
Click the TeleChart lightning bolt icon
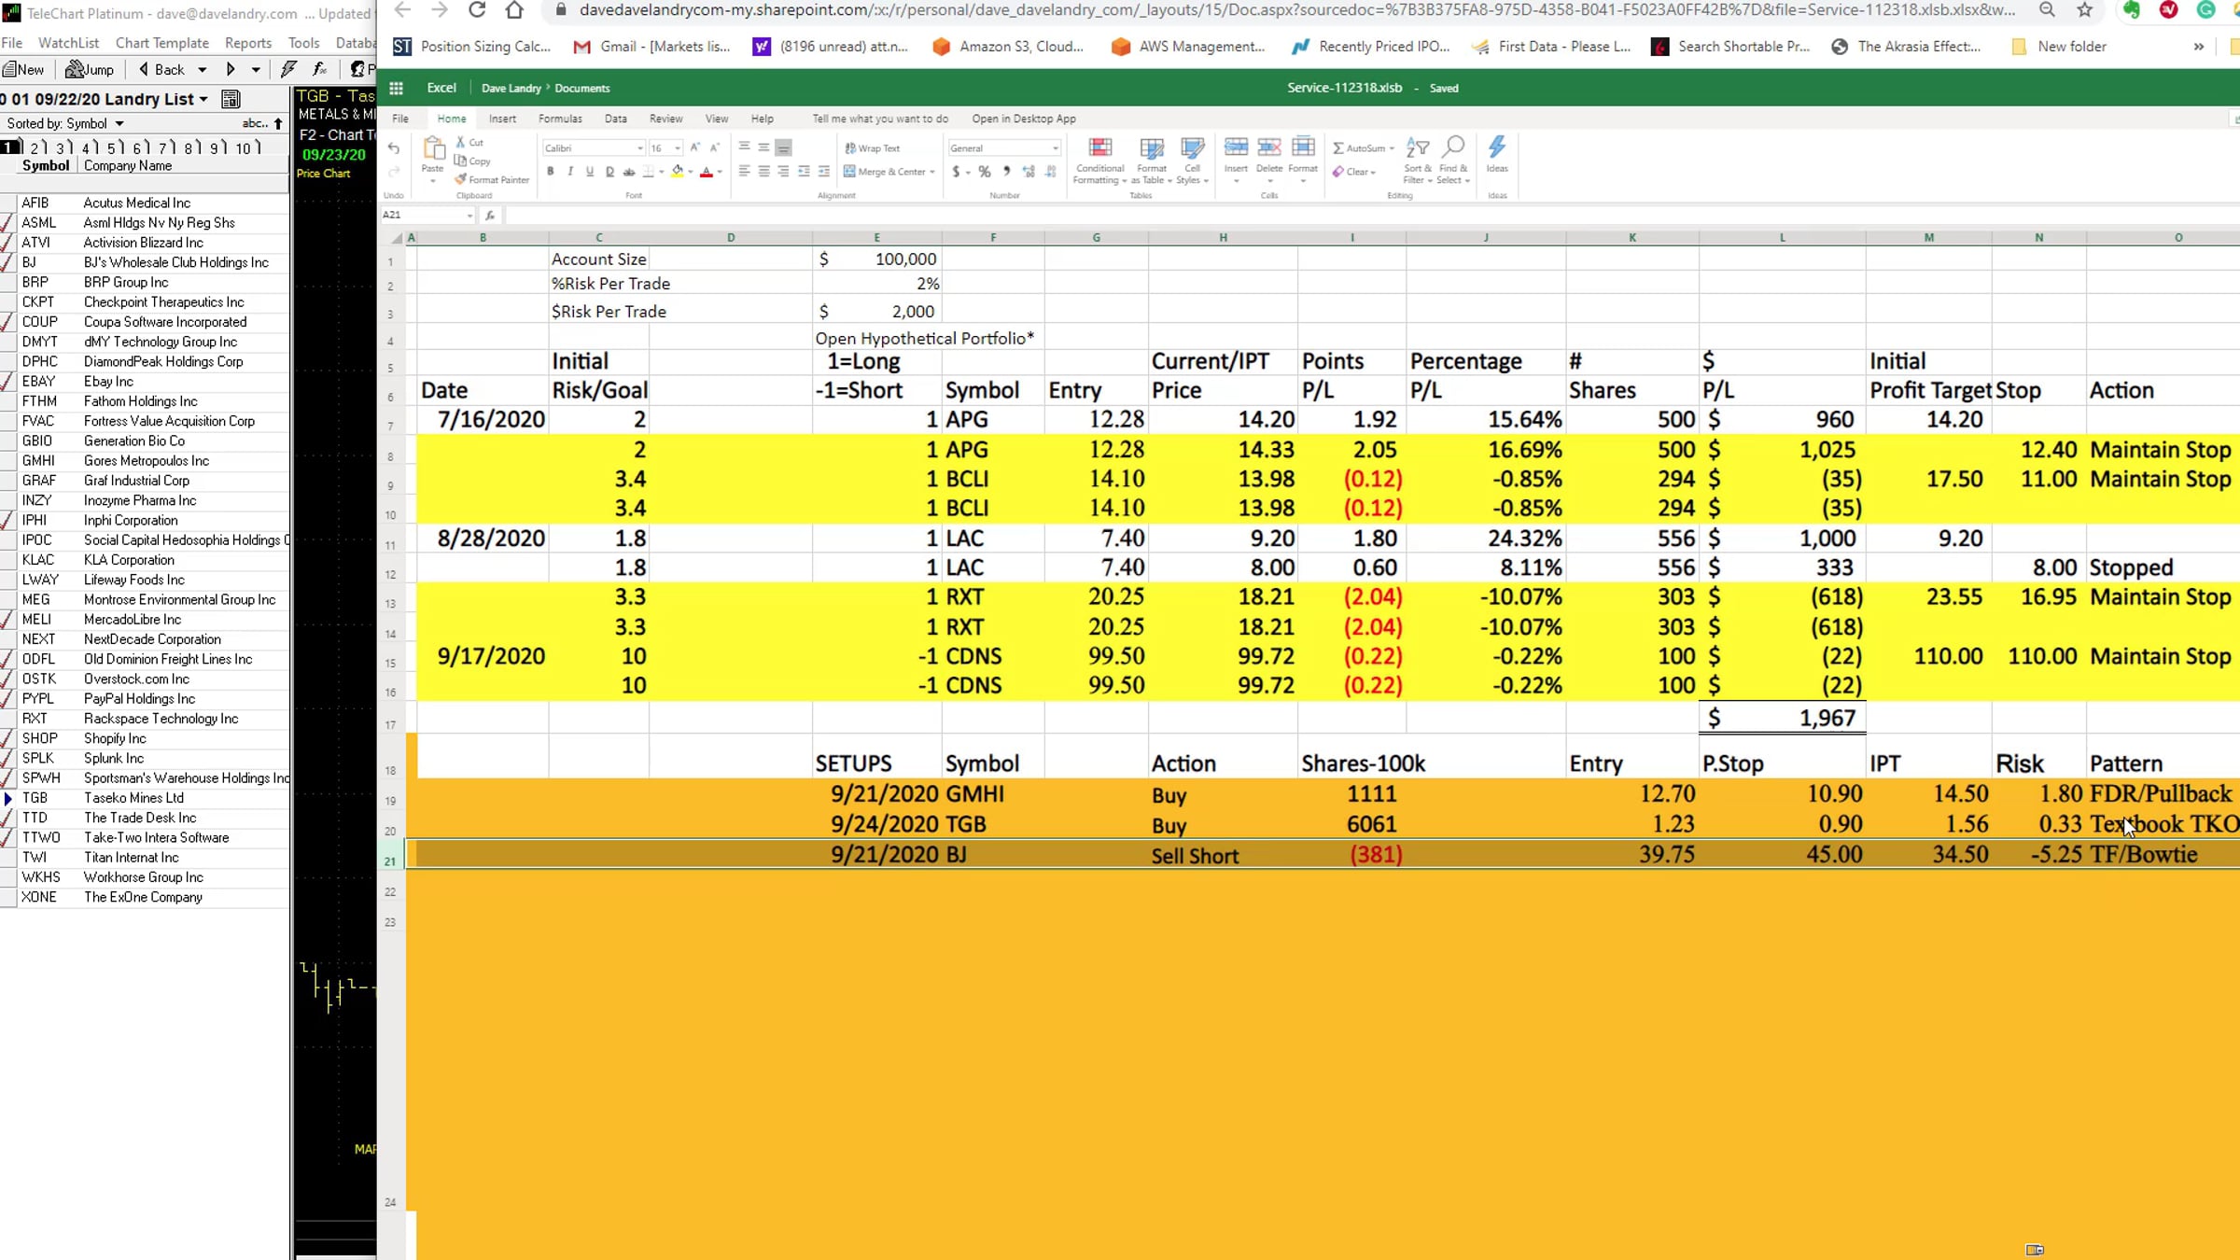(x=288, y=69)
